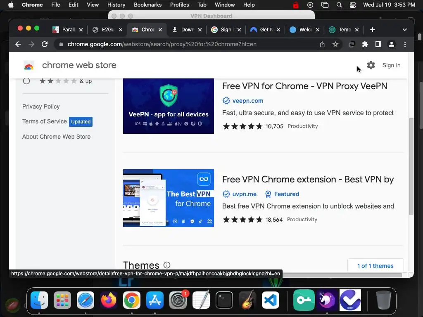Bookmark this page with the star icon
This screenshot has height=317, width=423.
click(x=335, y=44)
